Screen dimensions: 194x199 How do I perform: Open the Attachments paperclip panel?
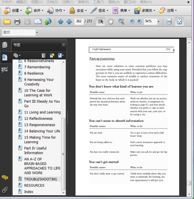coord(5,190)
